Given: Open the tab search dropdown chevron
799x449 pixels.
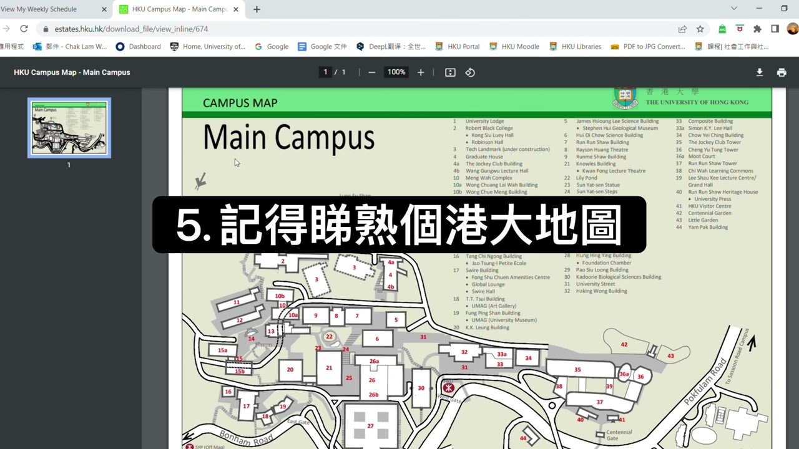Looking at the screenshot, I should click(x=734, y=9).
